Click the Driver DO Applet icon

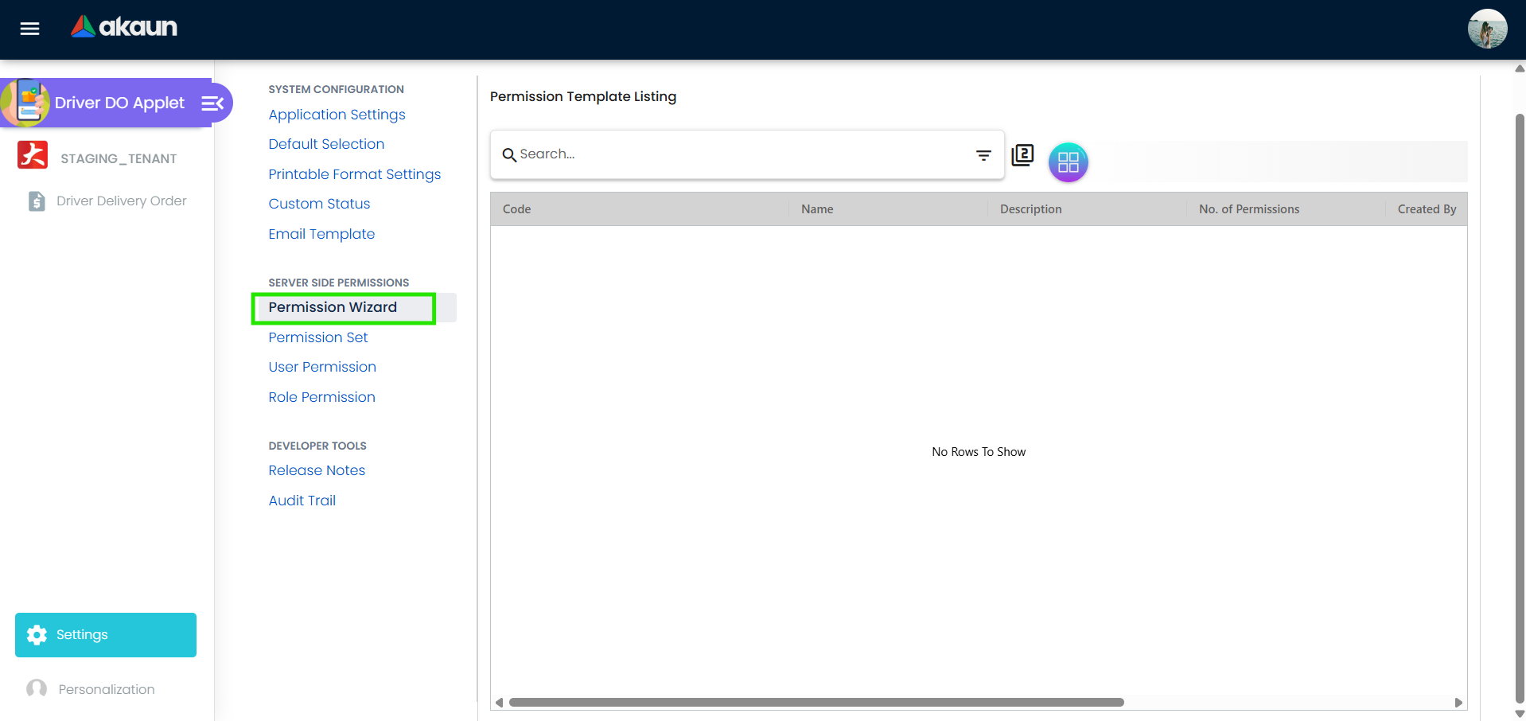click(29, 102)
